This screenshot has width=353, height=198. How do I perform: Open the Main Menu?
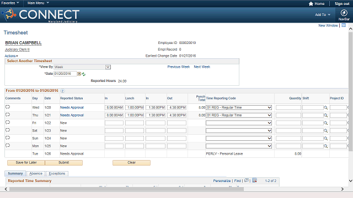tap(38, 3)
